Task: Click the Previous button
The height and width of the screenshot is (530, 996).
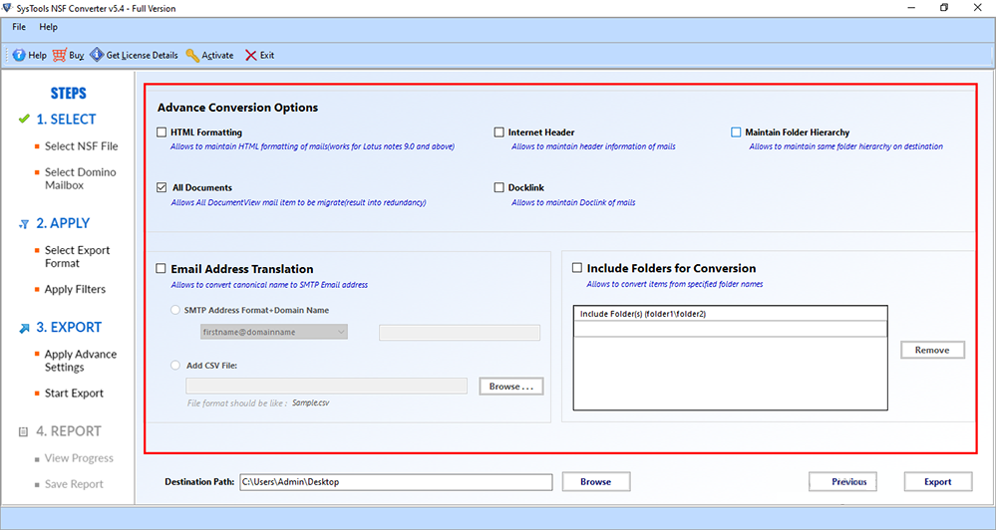Action: (842, 482)
